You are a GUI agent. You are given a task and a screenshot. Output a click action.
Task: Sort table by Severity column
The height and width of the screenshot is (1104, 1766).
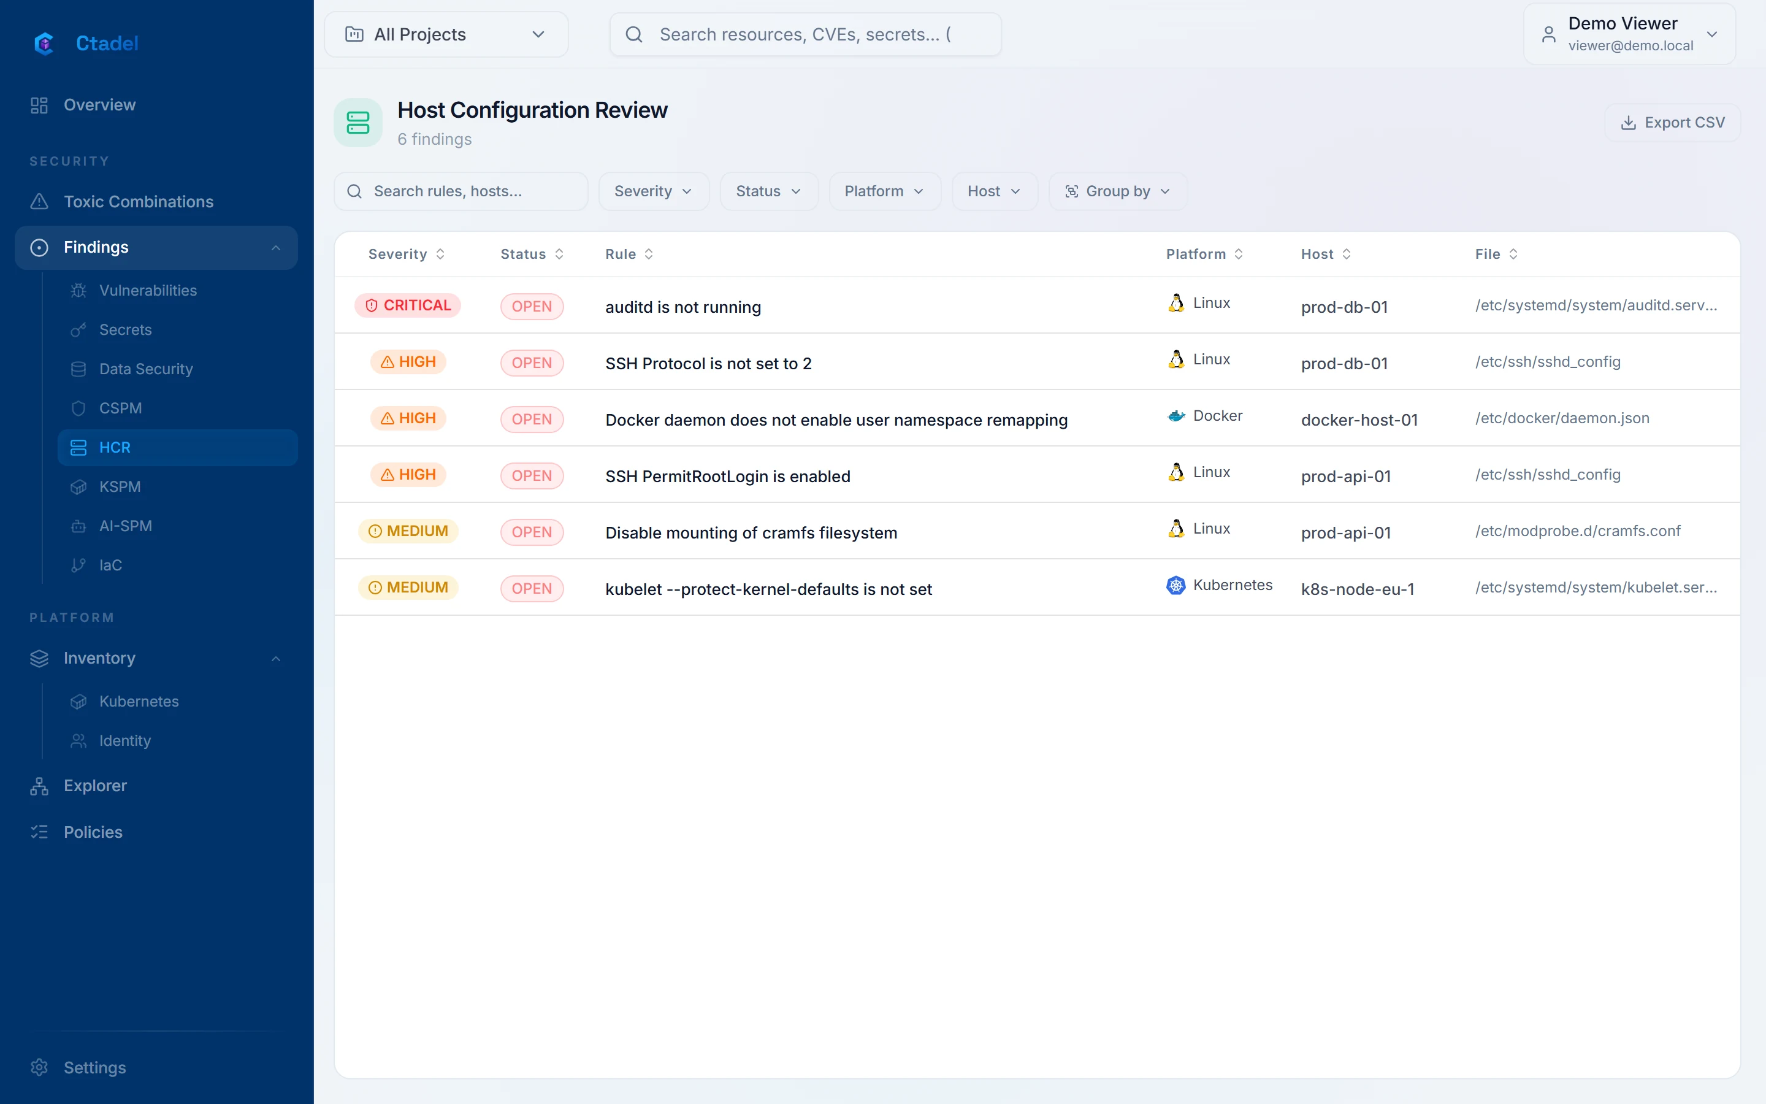click(407, 254)
